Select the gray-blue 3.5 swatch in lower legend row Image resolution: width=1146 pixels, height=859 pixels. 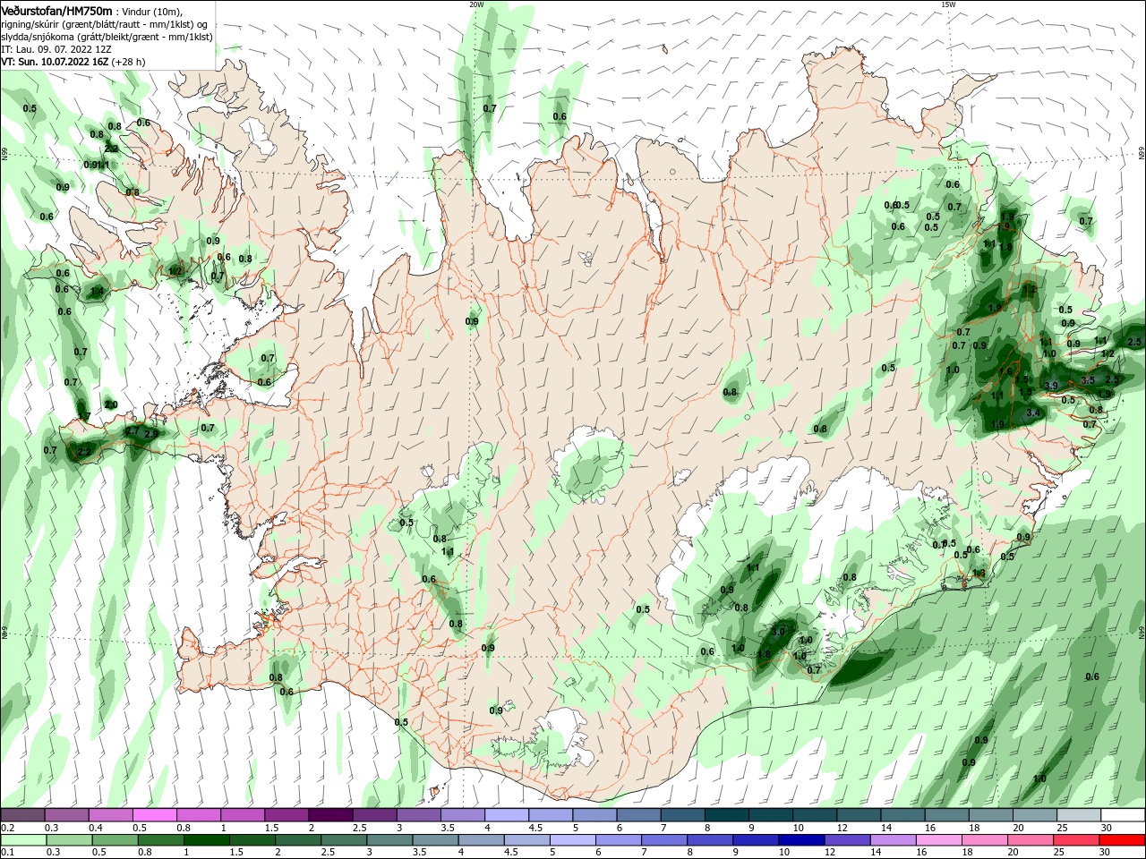[x=434, y=841]
